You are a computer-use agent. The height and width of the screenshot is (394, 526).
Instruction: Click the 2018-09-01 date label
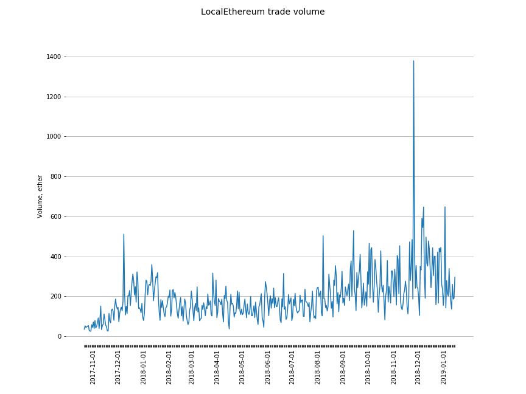click(343, 367)
